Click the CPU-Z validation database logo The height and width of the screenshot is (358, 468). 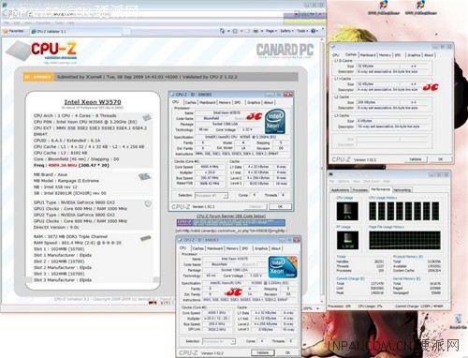pos(53,51)
